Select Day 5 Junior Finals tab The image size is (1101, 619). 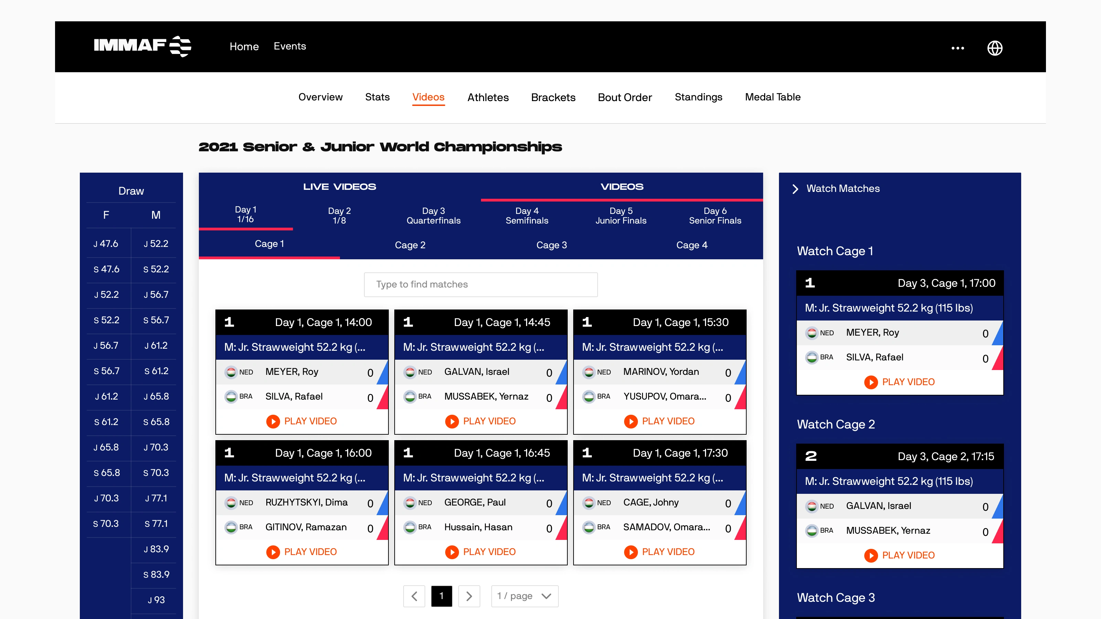click(x=621, y=216)
